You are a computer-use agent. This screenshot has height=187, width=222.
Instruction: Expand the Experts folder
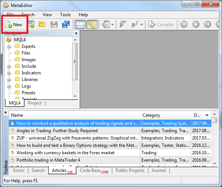pyautogui.click(x=9, y=47)
